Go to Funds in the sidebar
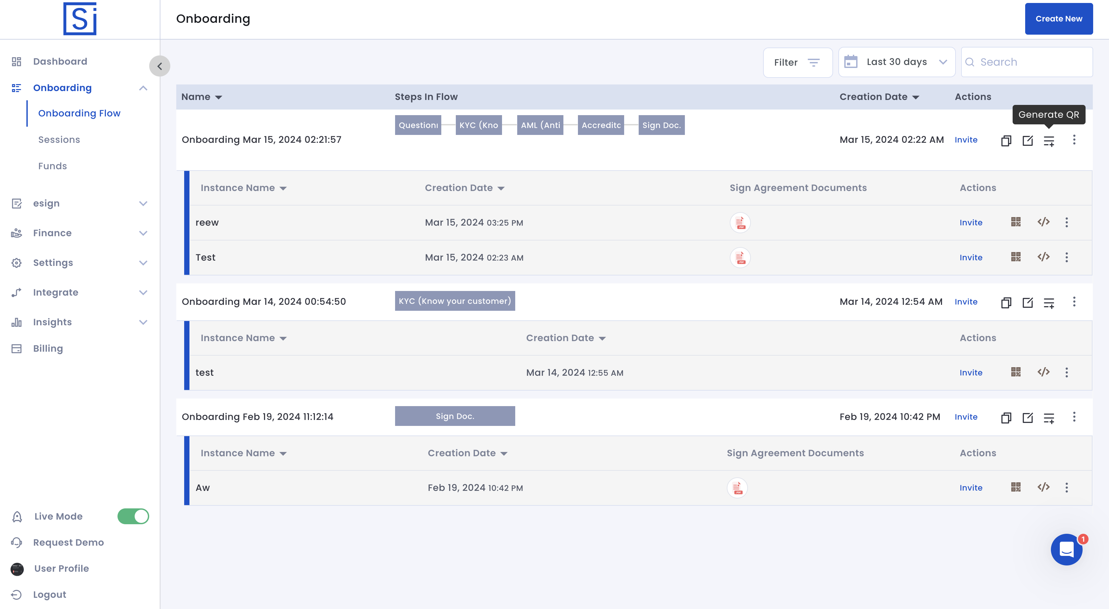Viewport: 1109px width, 609px height. click(52, 166)
